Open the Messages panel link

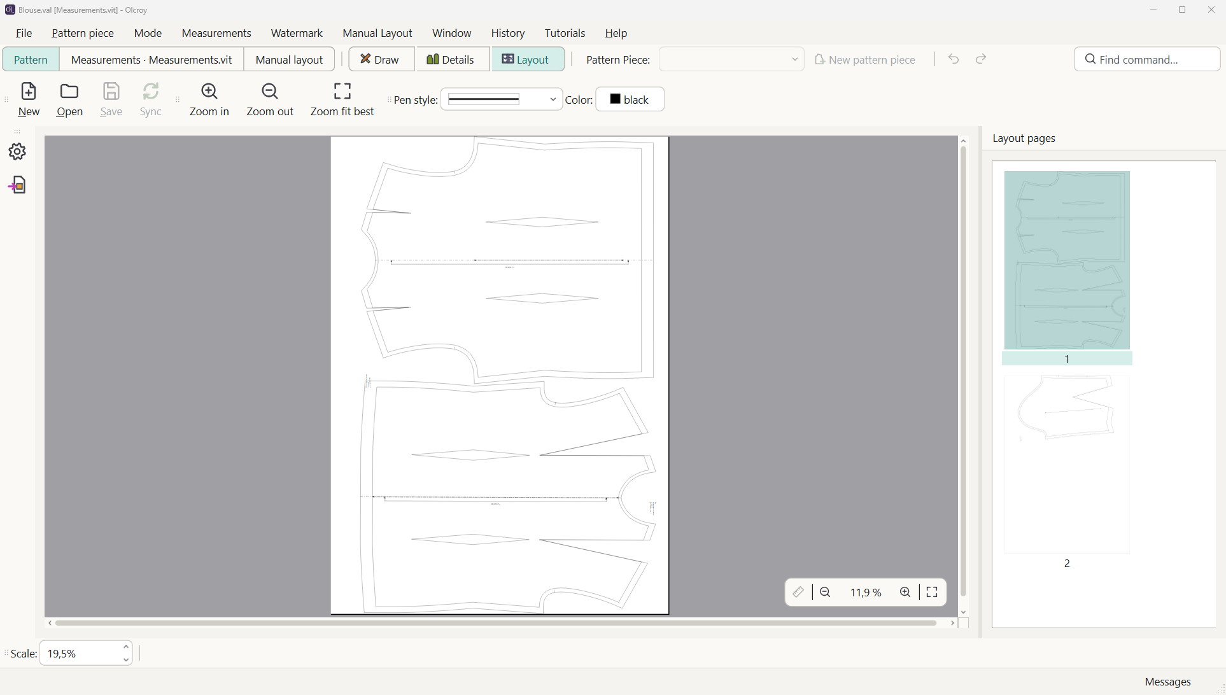click(1167, 682)
